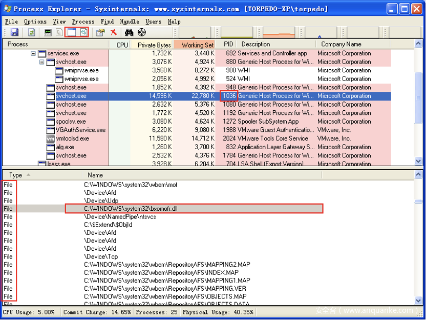
Task: Sort by Private Bytes column header
Action: (x=152, y=45)
